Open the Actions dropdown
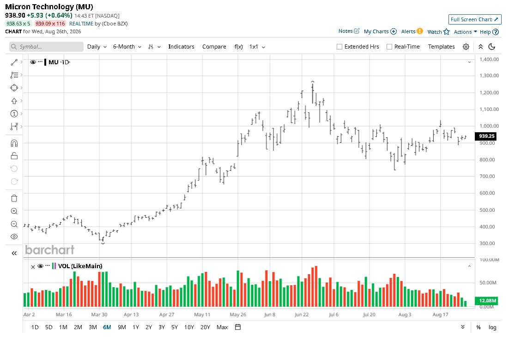This screenshot has width=509, height=338. [x=465, y=32]
